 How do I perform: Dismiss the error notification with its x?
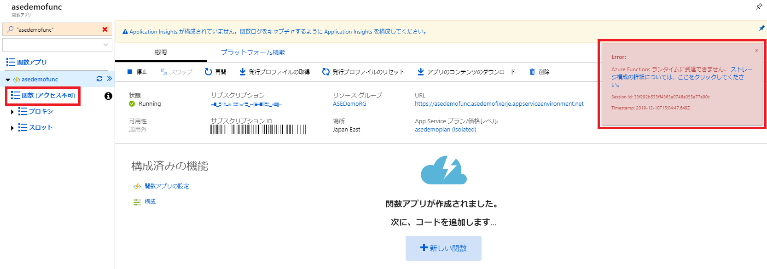pos(756,51)
